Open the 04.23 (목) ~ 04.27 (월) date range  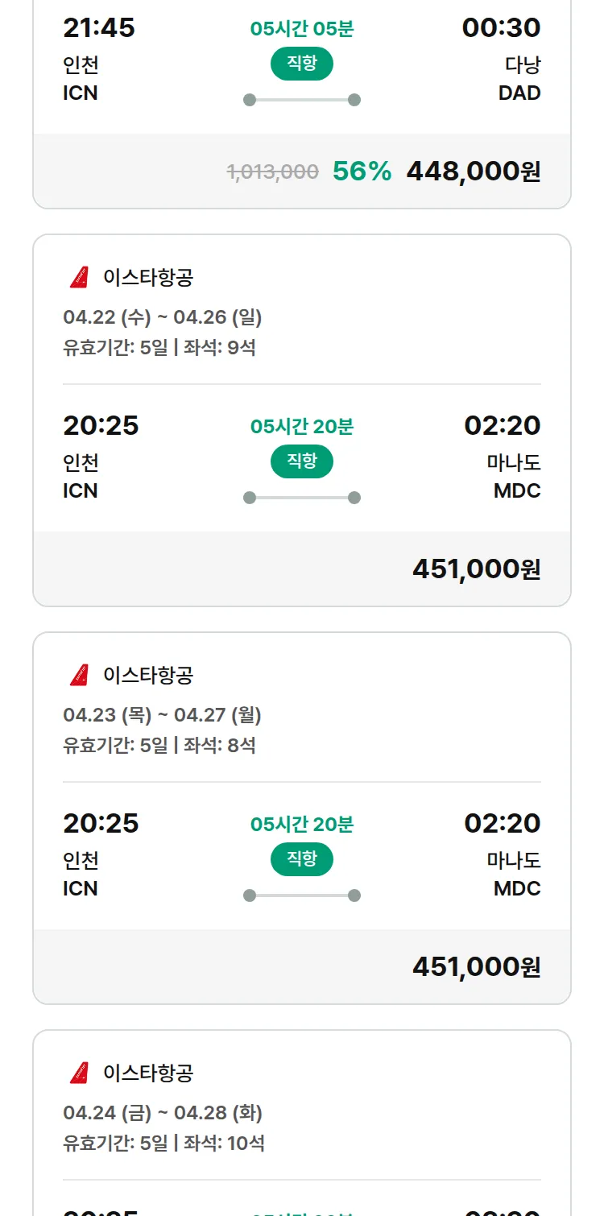(x=163, y=715)
